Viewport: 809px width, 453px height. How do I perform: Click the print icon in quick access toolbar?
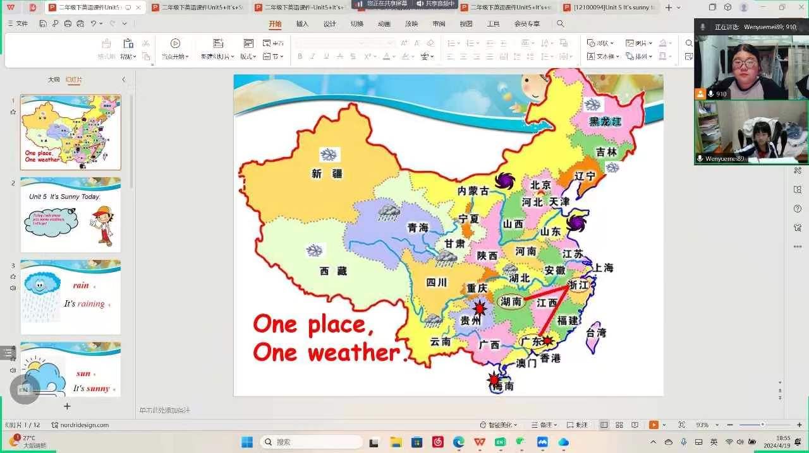pos(68,24)
